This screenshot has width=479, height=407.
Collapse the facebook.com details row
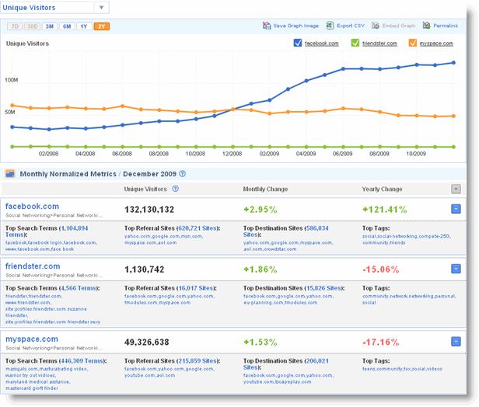coord(456,209)
